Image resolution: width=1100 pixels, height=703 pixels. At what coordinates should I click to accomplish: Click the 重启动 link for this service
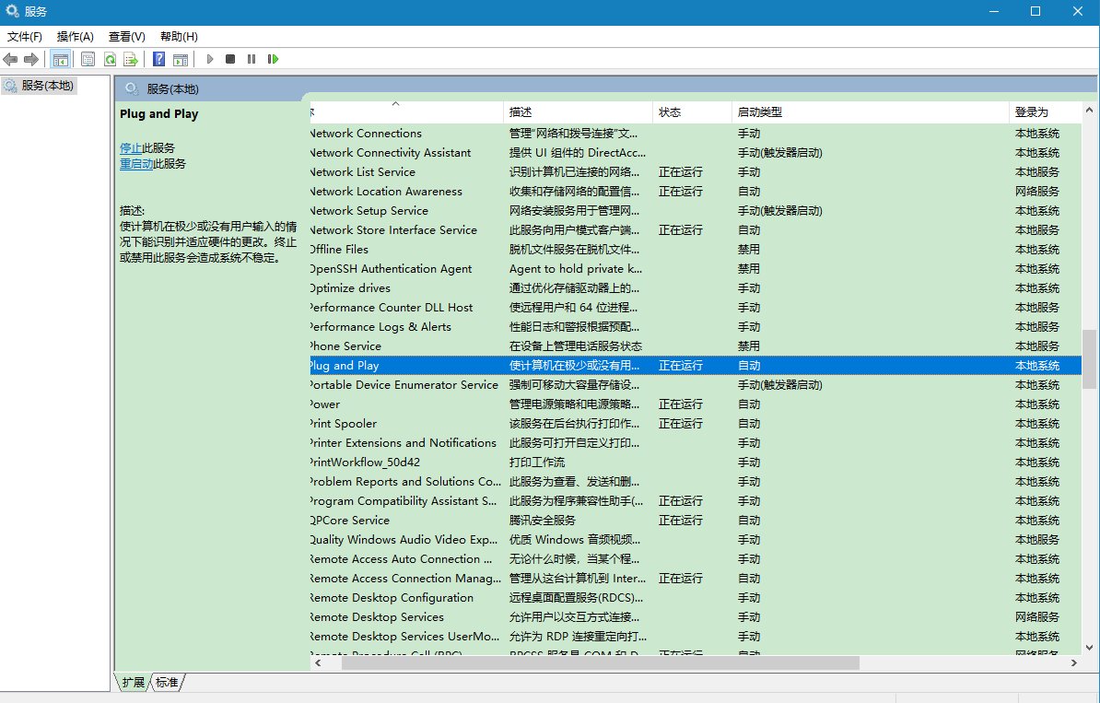tap(136, 163)
